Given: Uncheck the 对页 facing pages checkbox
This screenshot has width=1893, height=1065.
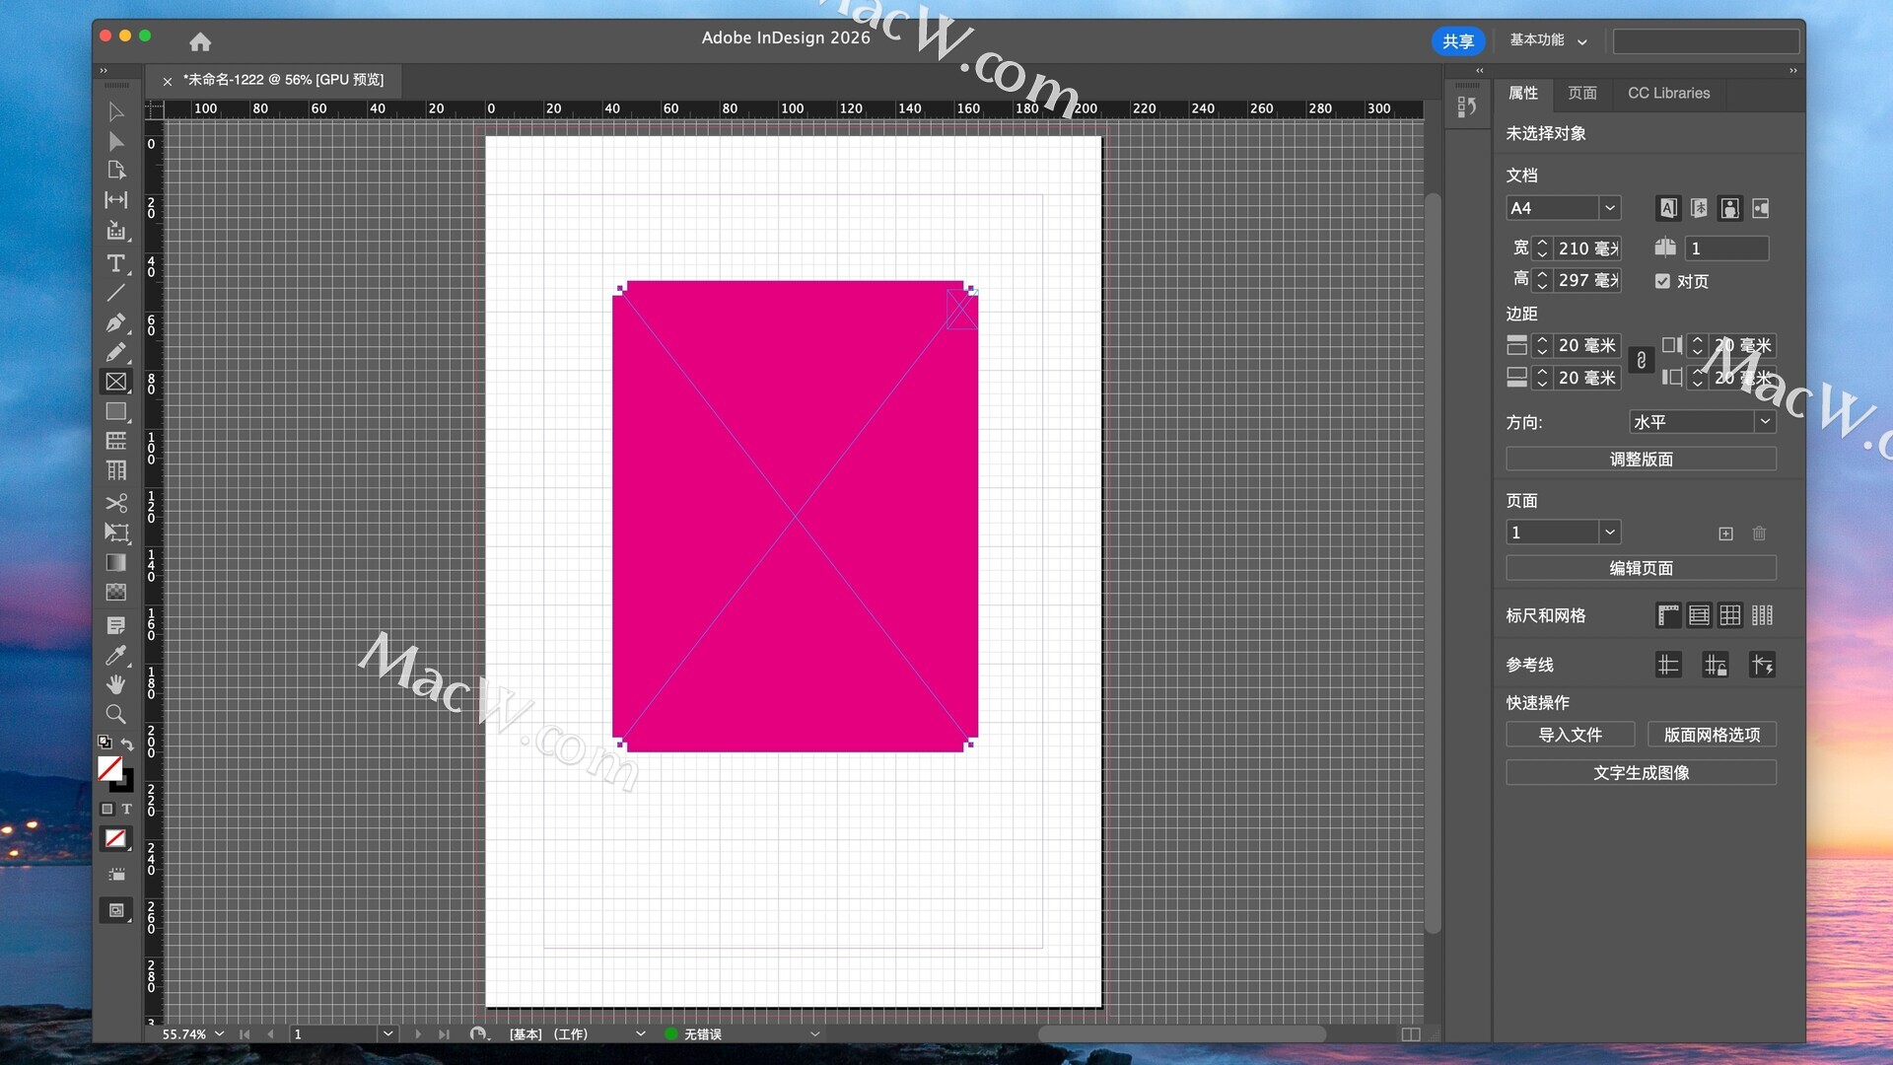Looking at the screenshot, I should 1662,281.
